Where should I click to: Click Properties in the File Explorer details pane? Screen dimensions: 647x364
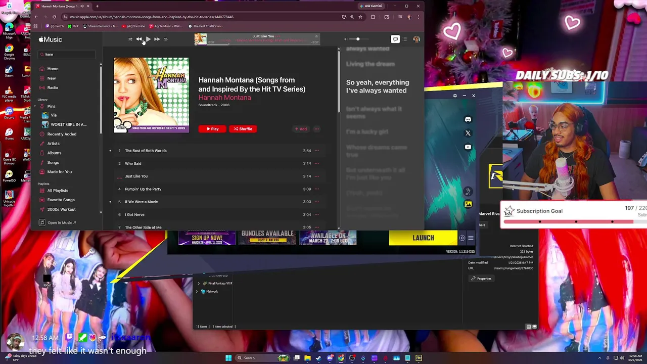[x=481, y=279]
